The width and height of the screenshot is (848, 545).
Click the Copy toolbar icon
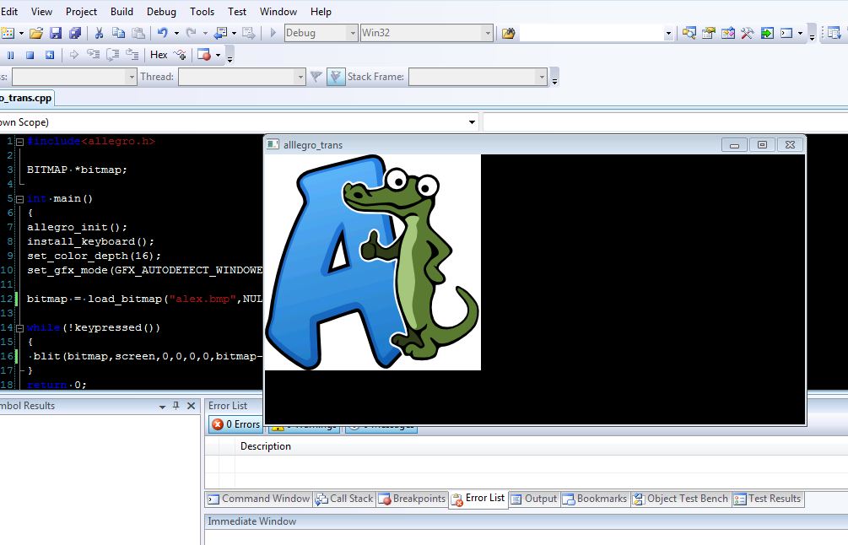119,32
